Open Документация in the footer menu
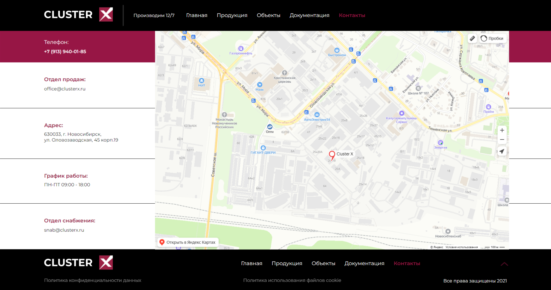Screen dimensions: 551x290 pyautogui.click(x=364, y=263)
